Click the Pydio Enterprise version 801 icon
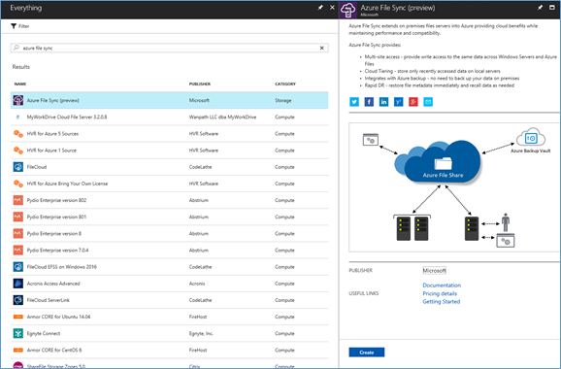This screenshot has width=561, height=369. (18, 217)
